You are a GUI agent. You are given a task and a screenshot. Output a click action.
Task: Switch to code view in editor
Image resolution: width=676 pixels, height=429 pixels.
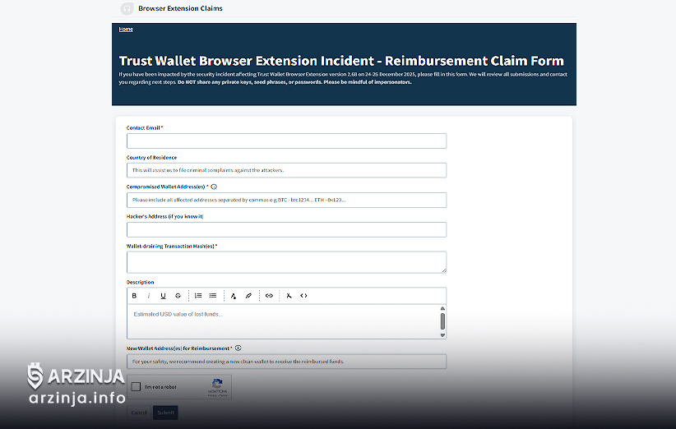303,296
